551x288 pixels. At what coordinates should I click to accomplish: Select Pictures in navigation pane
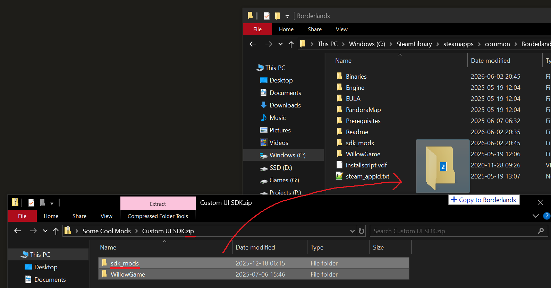tap(275, 130)
